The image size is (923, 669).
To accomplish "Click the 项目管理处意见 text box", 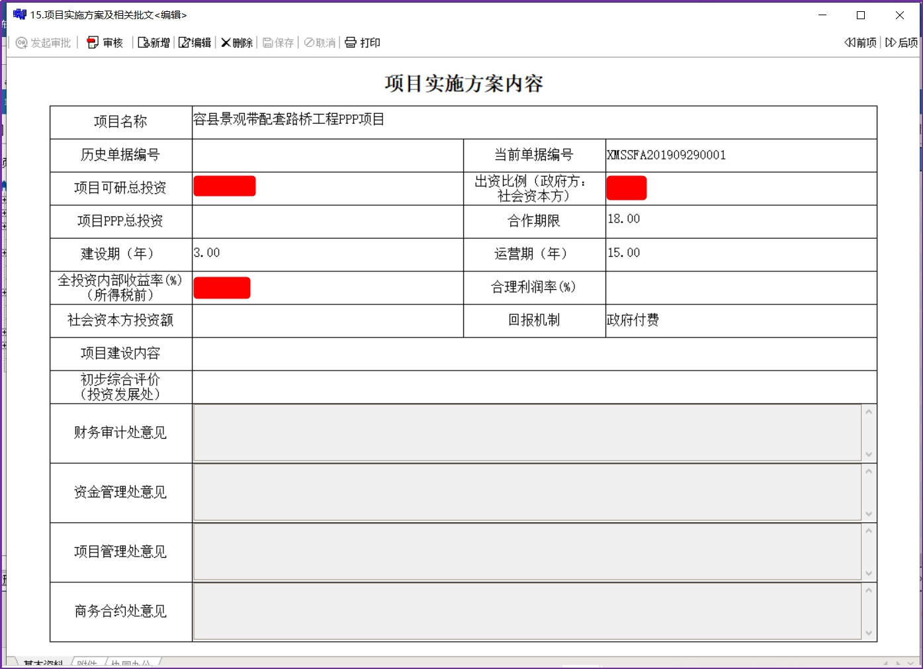I will (x=527, y=552).
